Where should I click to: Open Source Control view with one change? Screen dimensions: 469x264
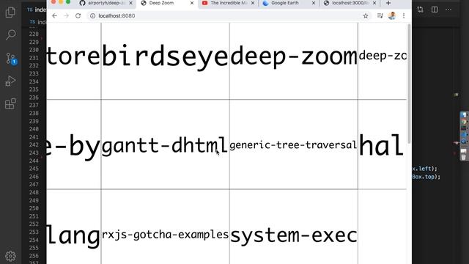coord(12,59)
